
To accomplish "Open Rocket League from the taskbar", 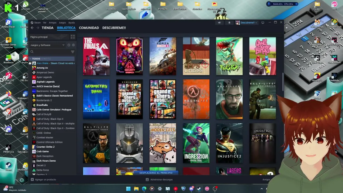I will tap(184, 189).
